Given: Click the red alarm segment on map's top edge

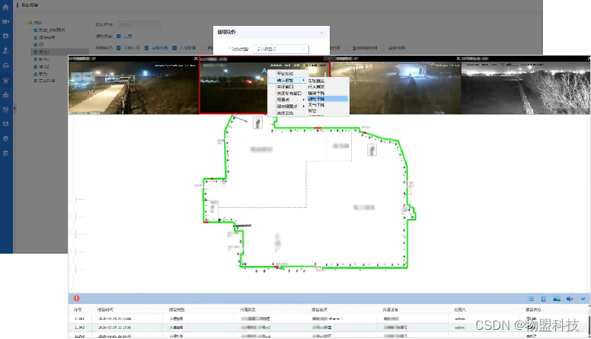Looking at the screenshot, I should [318, 128].
